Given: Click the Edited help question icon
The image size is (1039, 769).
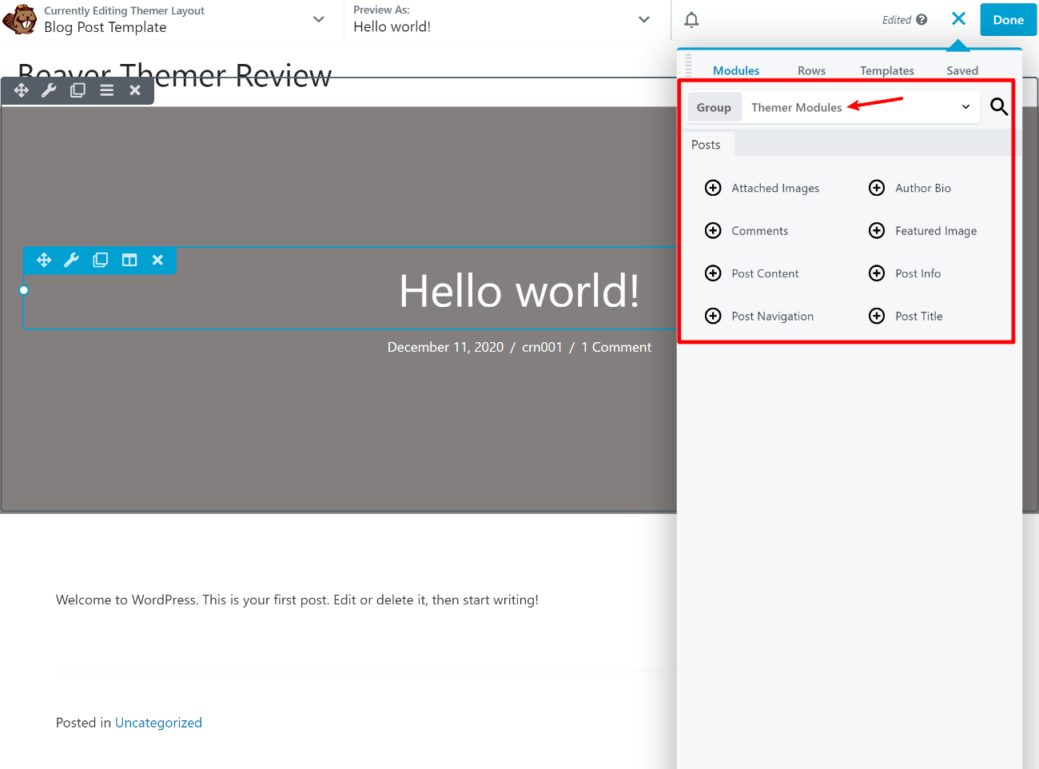Looking at the screenshot, I should click(922, 20).
